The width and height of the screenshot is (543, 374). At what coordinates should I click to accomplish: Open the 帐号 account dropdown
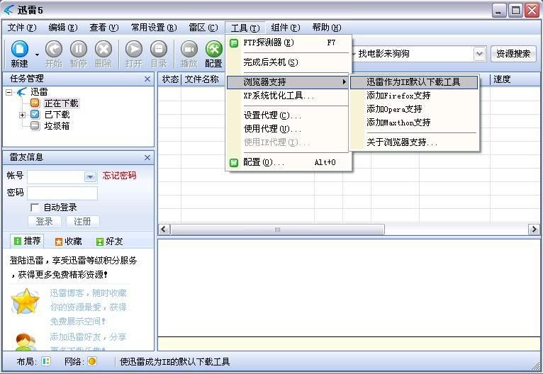pyautogui.click(x=90, y=177)
